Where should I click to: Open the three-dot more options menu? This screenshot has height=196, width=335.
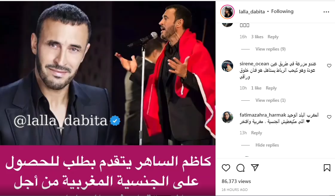(x=326, y=12)
